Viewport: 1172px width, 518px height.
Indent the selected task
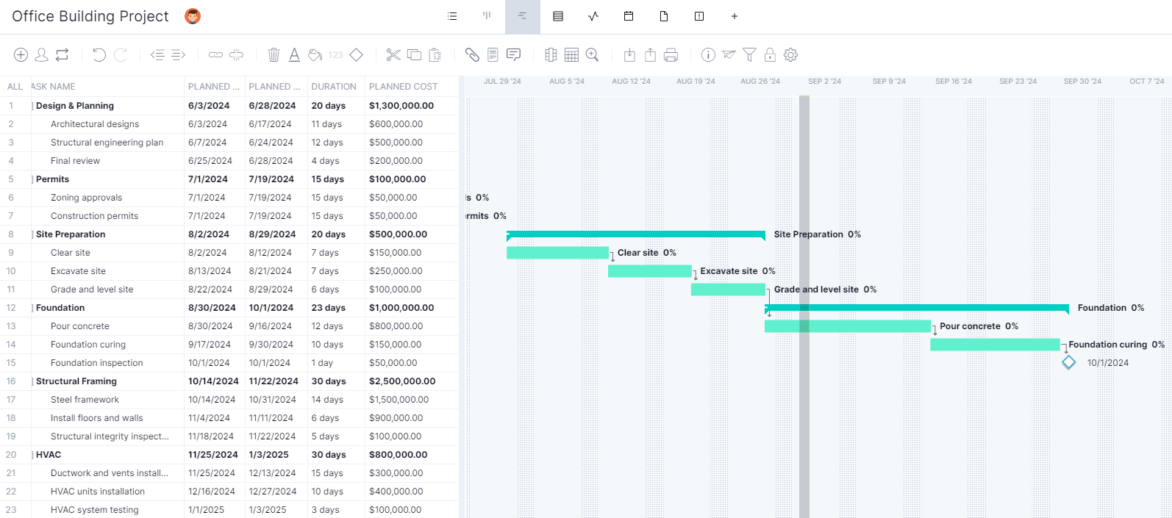(x=179, y=54)
